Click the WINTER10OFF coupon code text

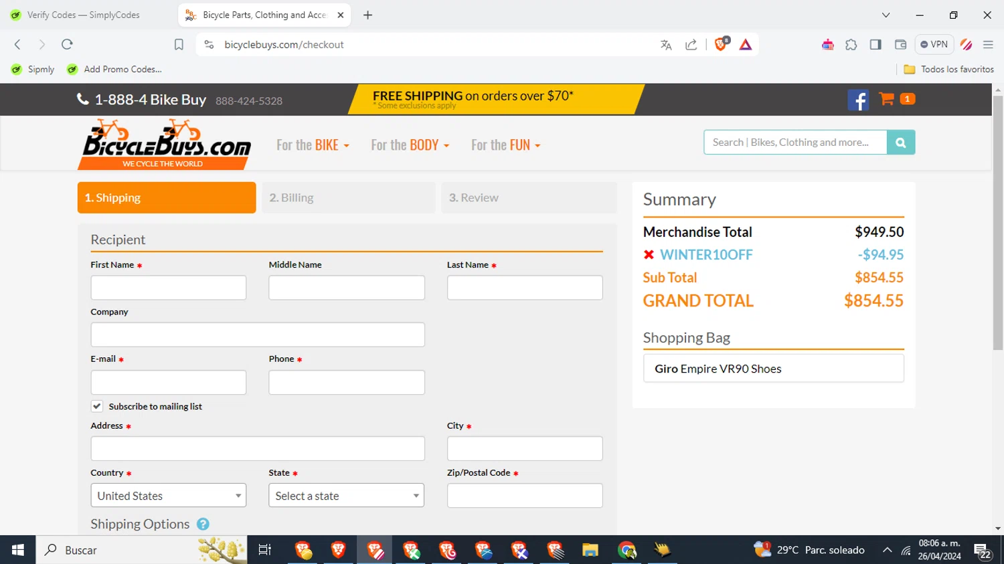[706, 255]
